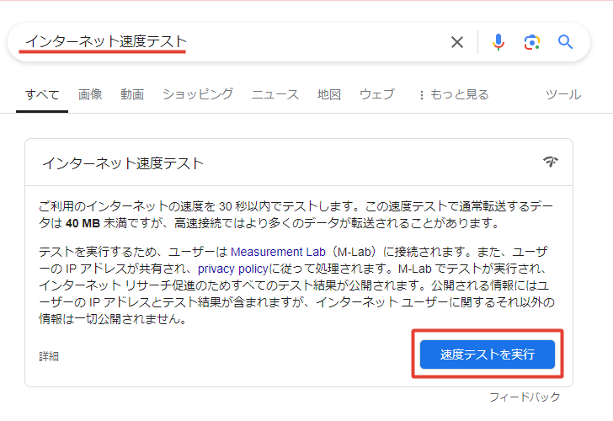
Task: Open the ツール options
Action: (x=563, y=94)
